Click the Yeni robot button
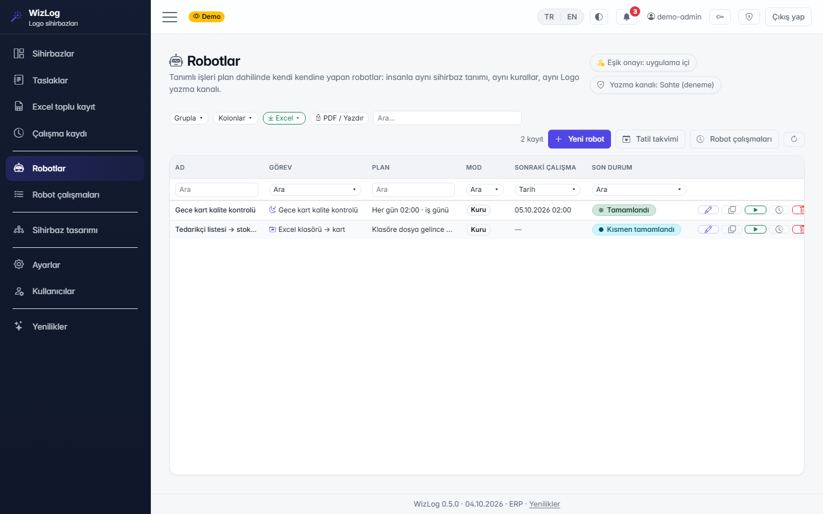This screenshot has height=514, width=823. [x=580, y=139]
